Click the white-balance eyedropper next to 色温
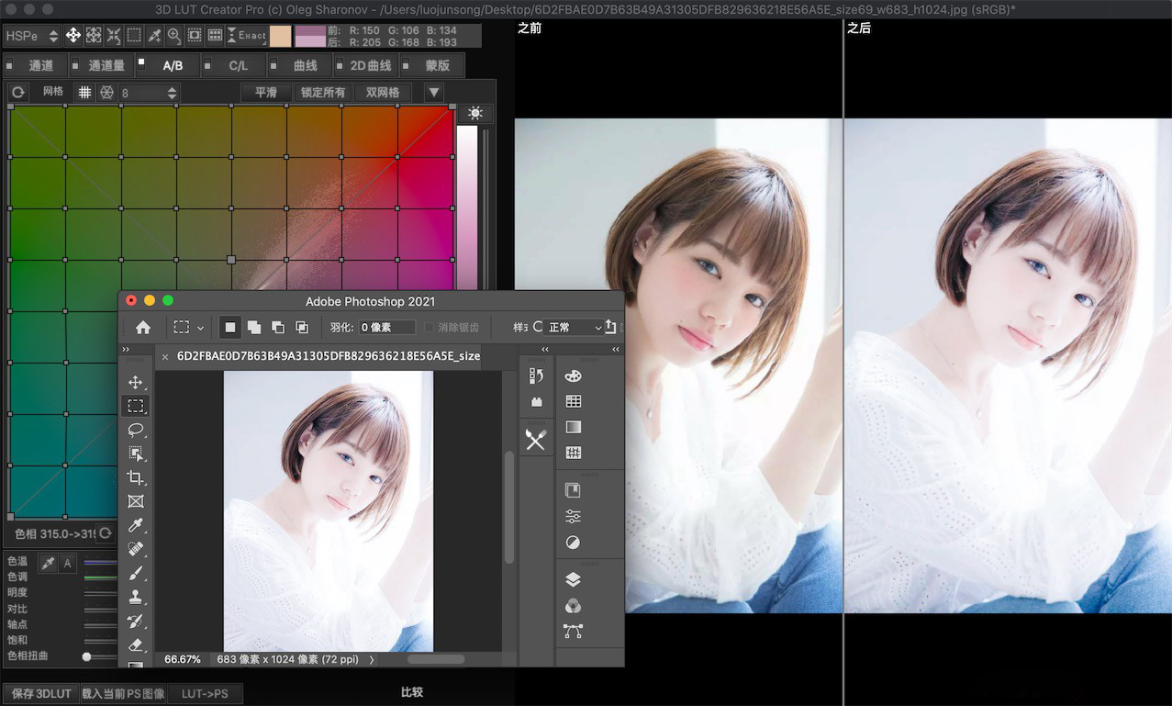Screen dimensions: 1172x706 [48, 564]
